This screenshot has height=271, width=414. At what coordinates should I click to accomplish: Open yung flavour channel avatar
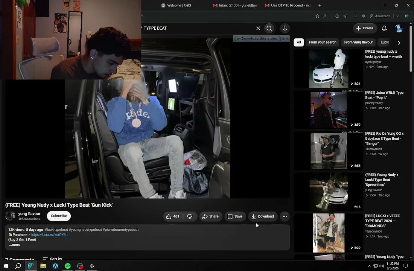point(10,216)
